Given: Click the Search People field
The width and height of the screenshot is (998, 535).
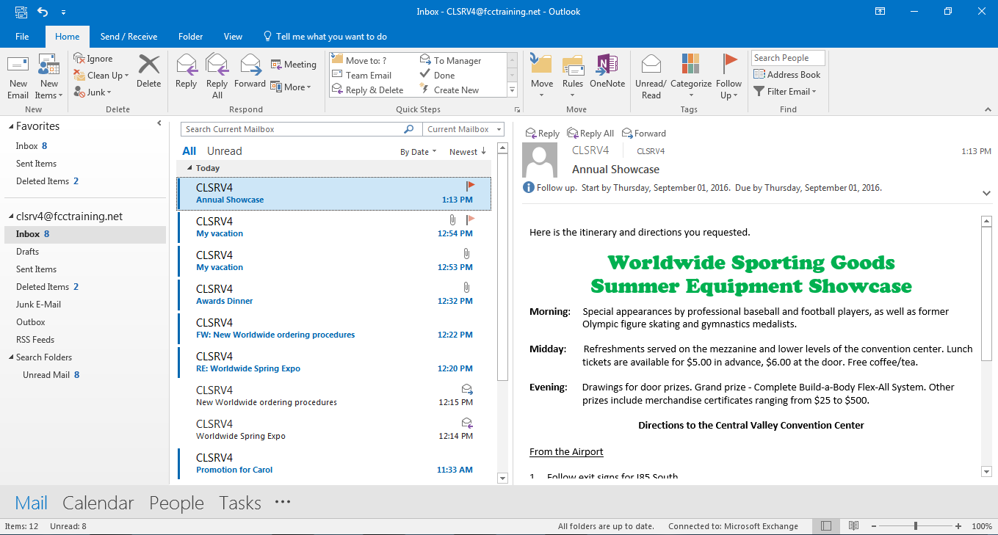Looking at the screenshot, I should click(788, 58).
